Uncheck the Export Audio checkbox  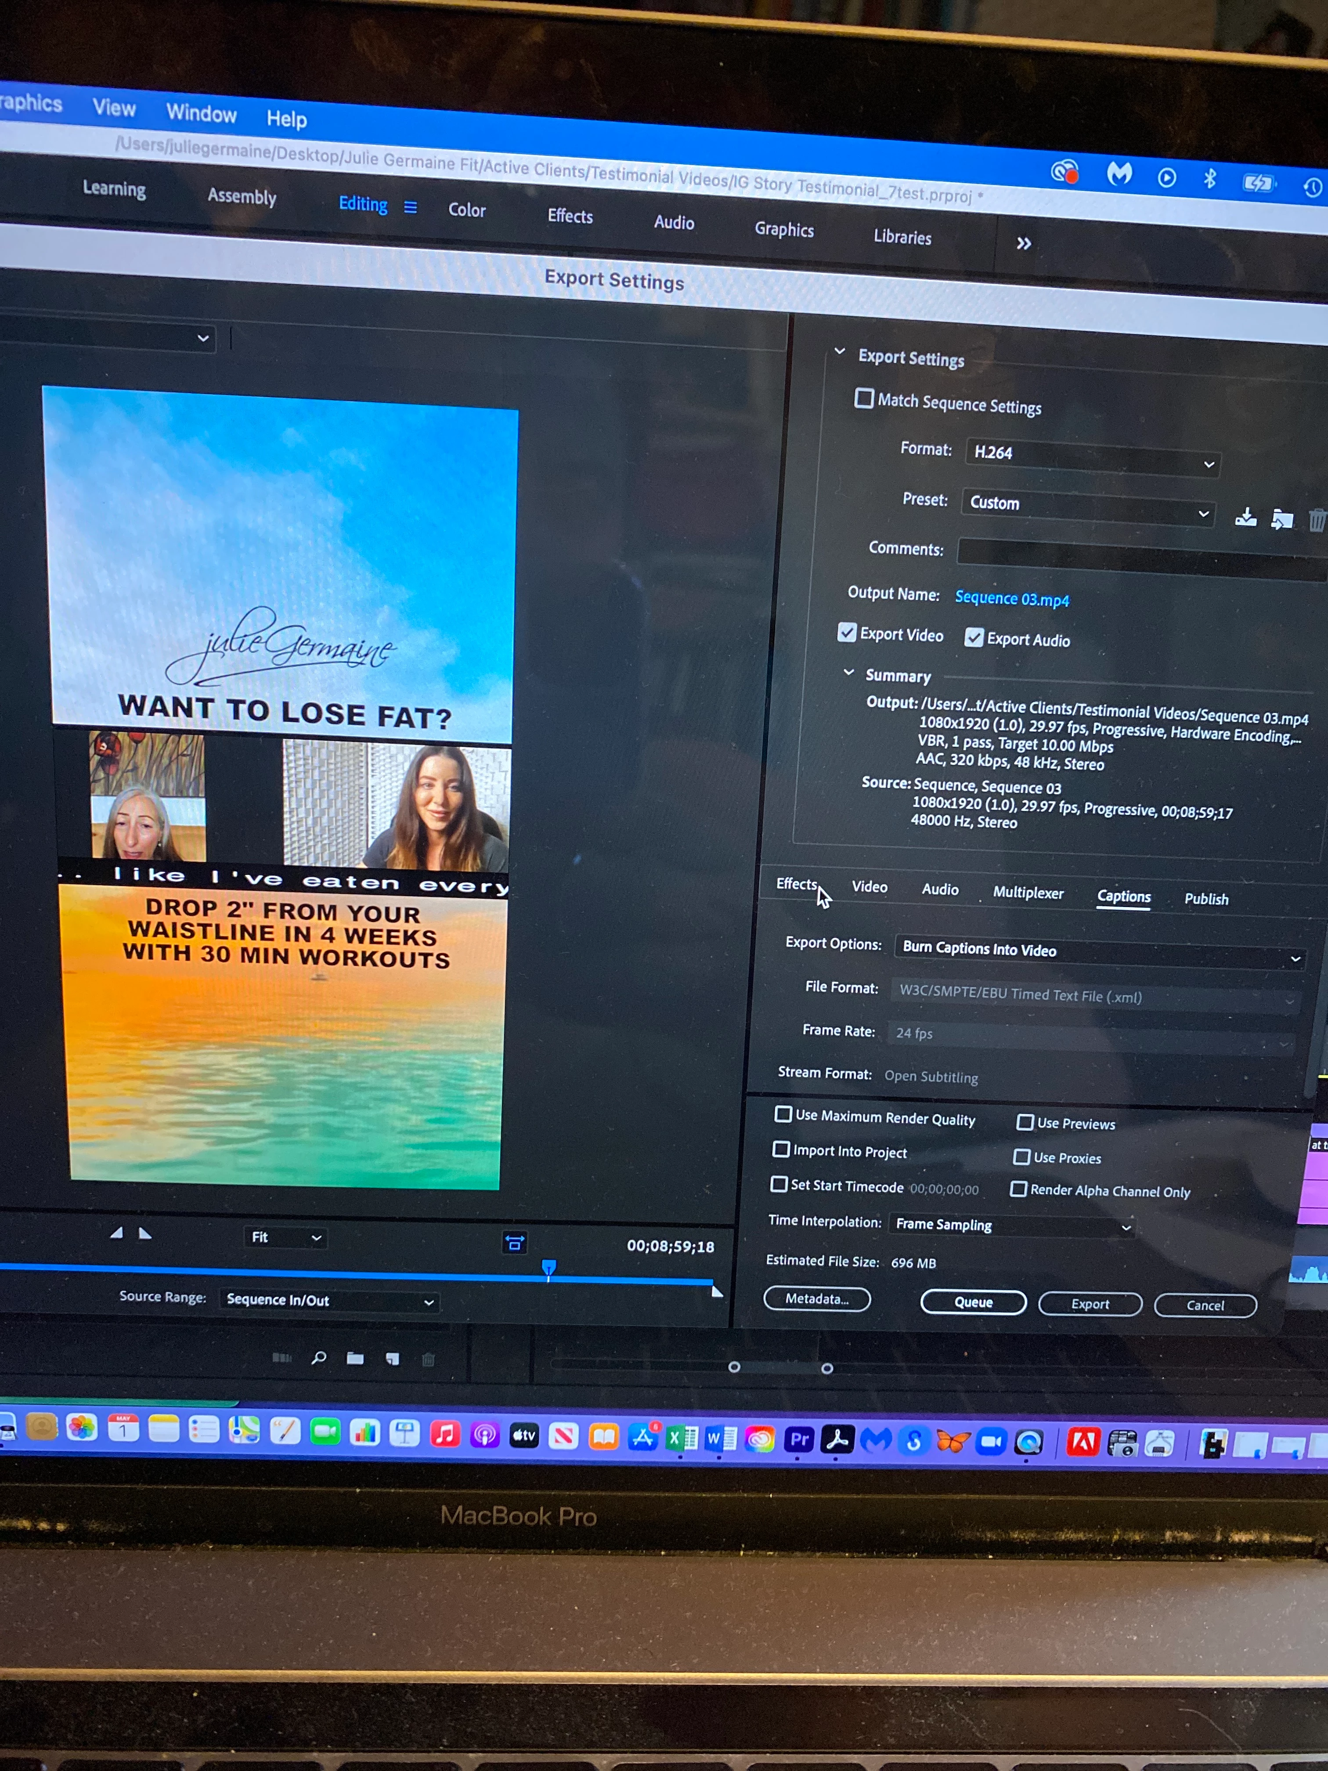tap(974, 637)
